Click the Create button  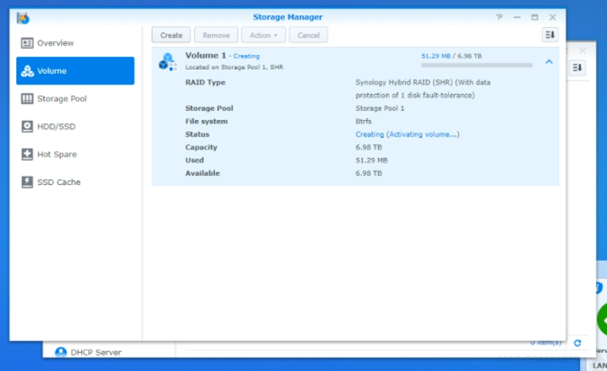(x=171, y=36)
